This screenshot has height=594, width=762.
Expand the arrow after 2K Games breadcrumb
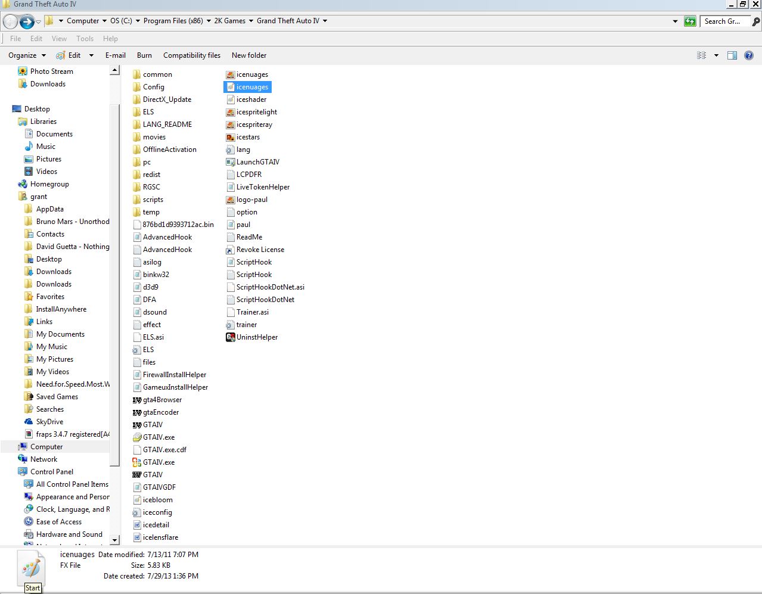[x=251, y=21]
